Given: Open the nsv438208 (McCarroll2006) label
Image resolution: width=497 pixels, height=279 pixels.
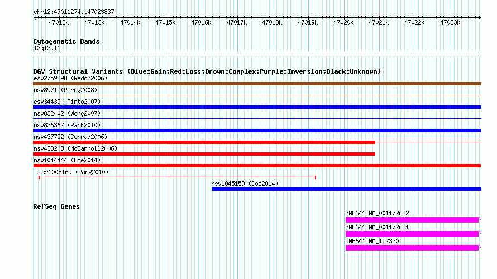Looking at the screenshot, I should pyautogui.click(x=75, y=148).
